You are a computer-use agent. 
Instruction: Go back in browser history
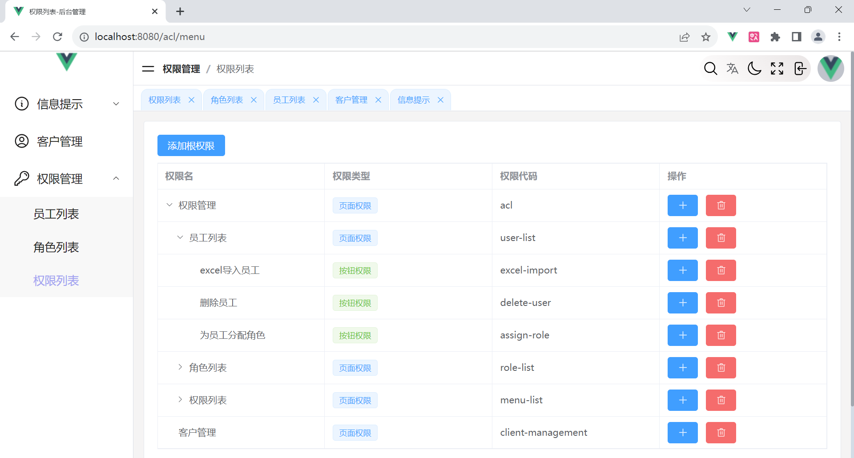[15, 36]
